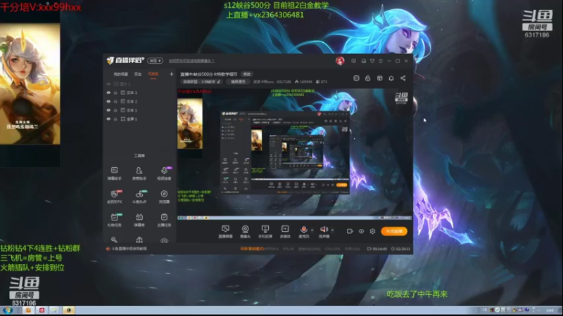
Task: Click the red taskbar application icon
Action: (42, 310)
